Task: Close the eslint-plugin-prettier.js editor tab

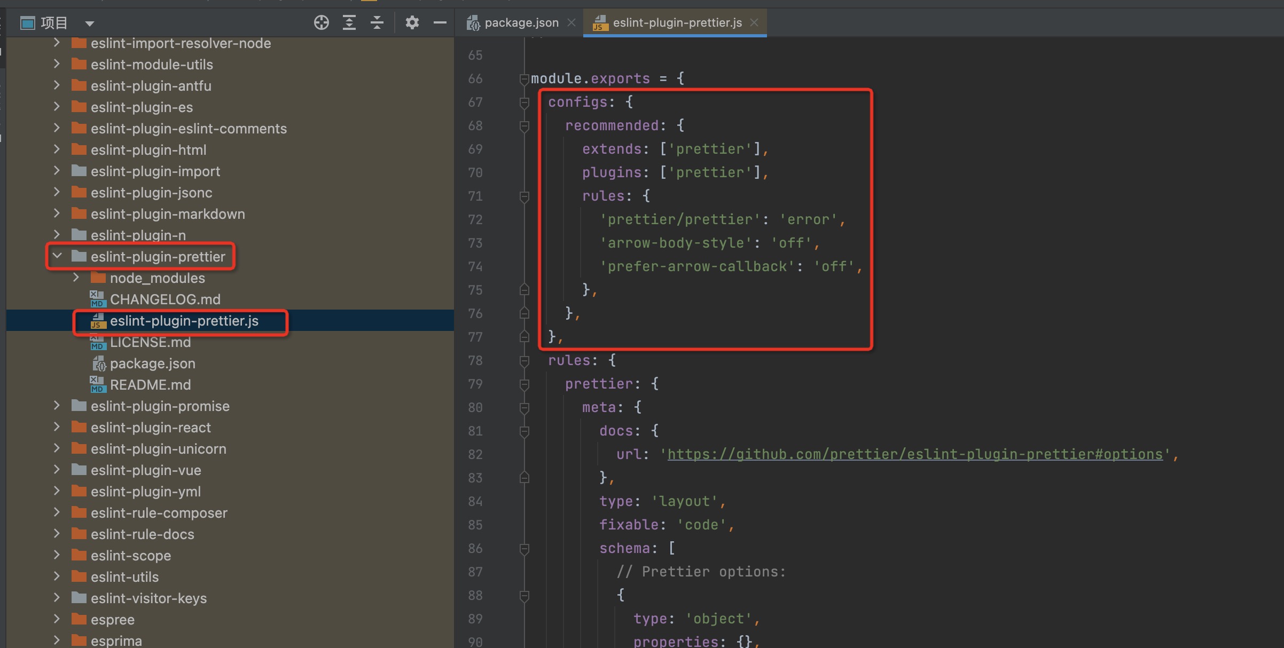Action: coord(754,22)
